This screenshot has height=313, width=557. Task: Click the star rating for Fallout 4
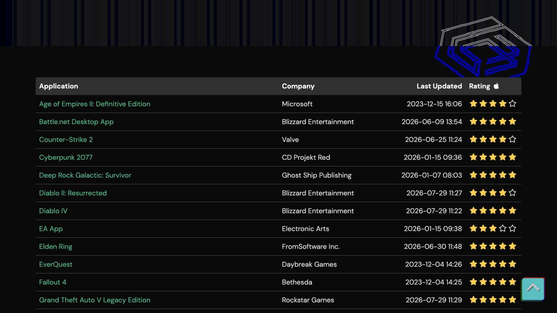click(x=493, y=282)
